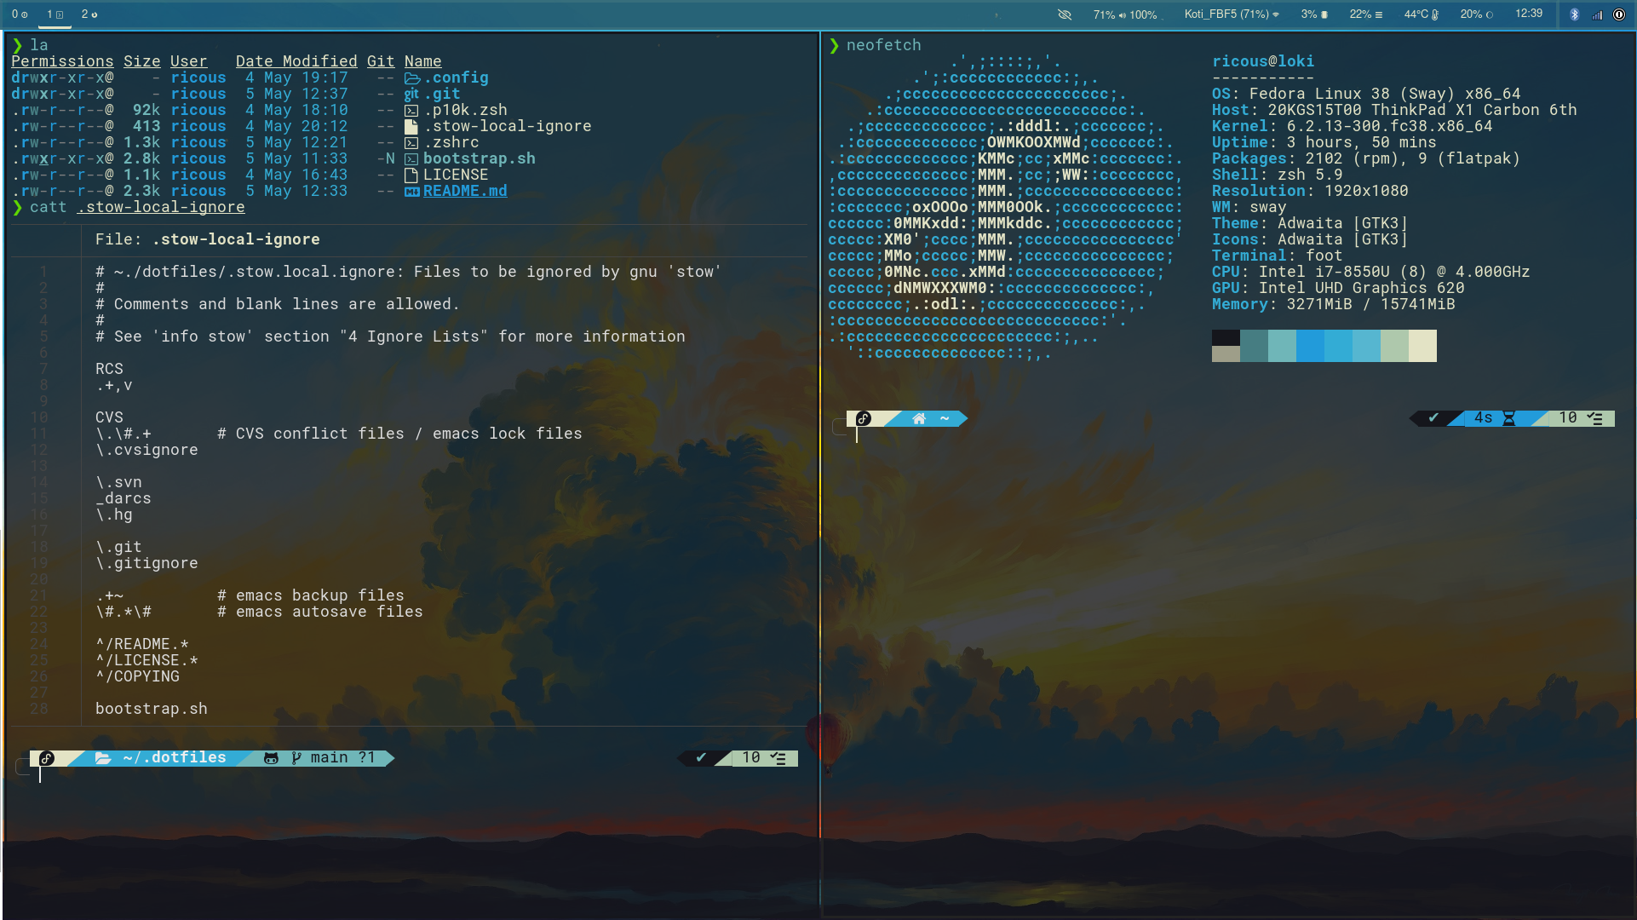Select the signal strength bars icon
Screen dimensions: 1637x920
pos(1597,14)
